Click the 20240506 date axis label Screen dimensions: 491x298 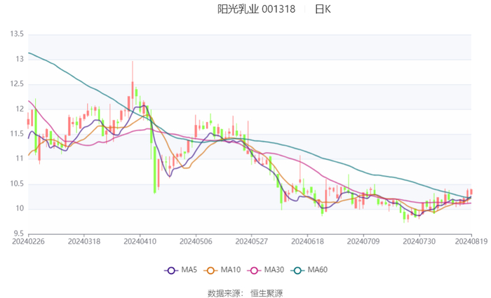click(x=196, y=242)
